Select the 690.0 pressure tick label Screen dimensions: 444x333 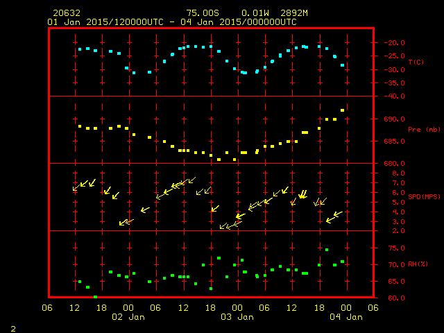tap(395, 119)
